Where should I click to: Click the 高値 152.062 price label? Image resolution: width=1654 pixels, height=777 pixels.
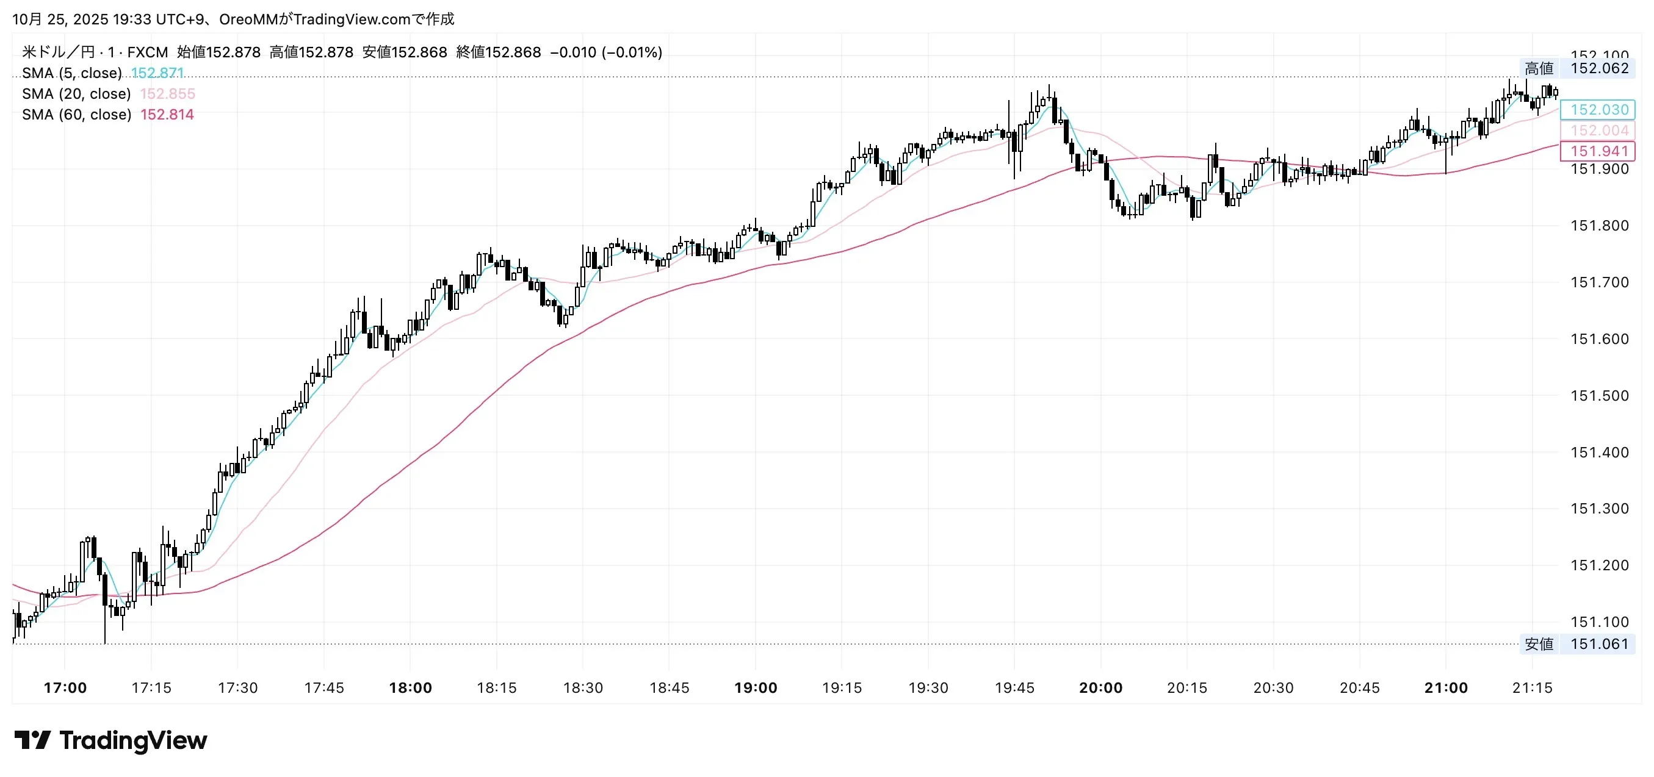(x=1576, y=68)
